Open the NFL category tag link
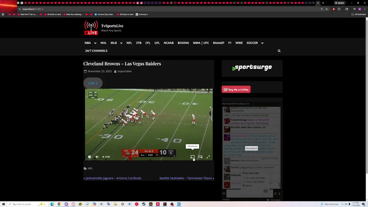 (x=90, y=168)
